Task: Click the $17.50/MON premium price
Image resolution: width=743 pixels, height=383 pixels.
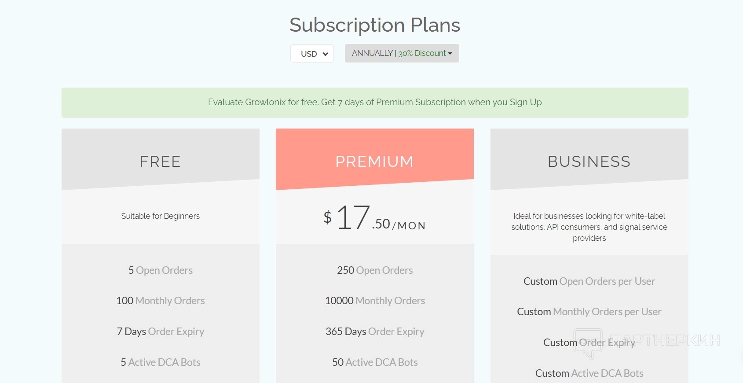Action: (x=374, y=218)
